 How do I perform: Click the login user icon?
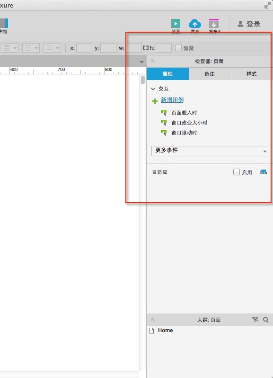click(240, 24)
